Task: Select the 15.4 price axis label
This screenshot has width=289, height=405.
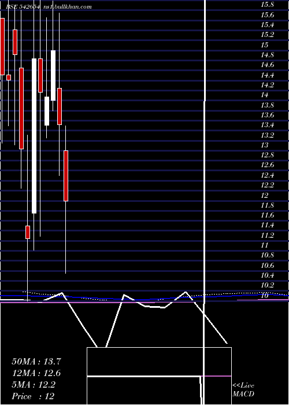Action: pos(267,25)
